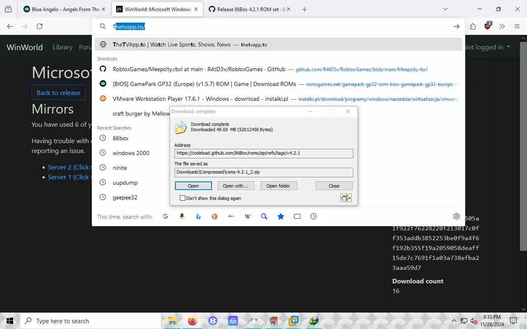This screenshot has height=329, width=527.
Task: Open the Windows Start menu
Action: 10,321
